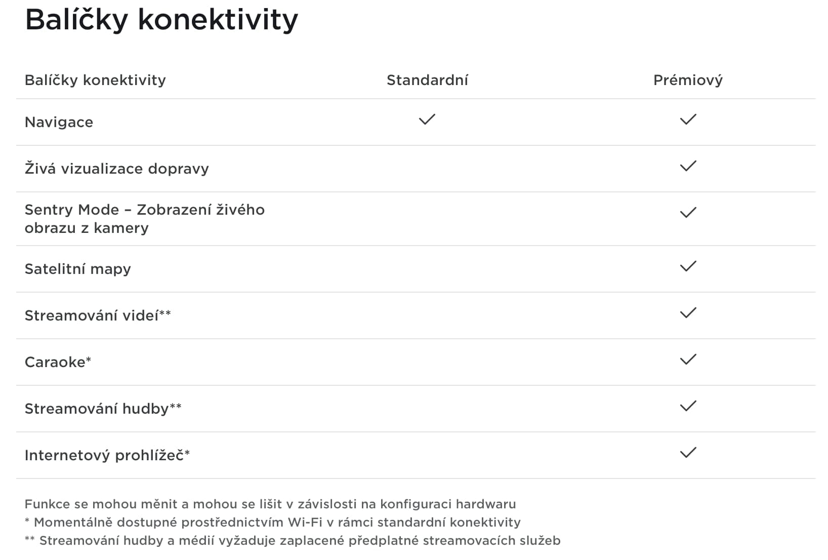The image size is (828, 560).
Task: Click the Streamování hudby checkmark
Action: click(x=688, y=406)
